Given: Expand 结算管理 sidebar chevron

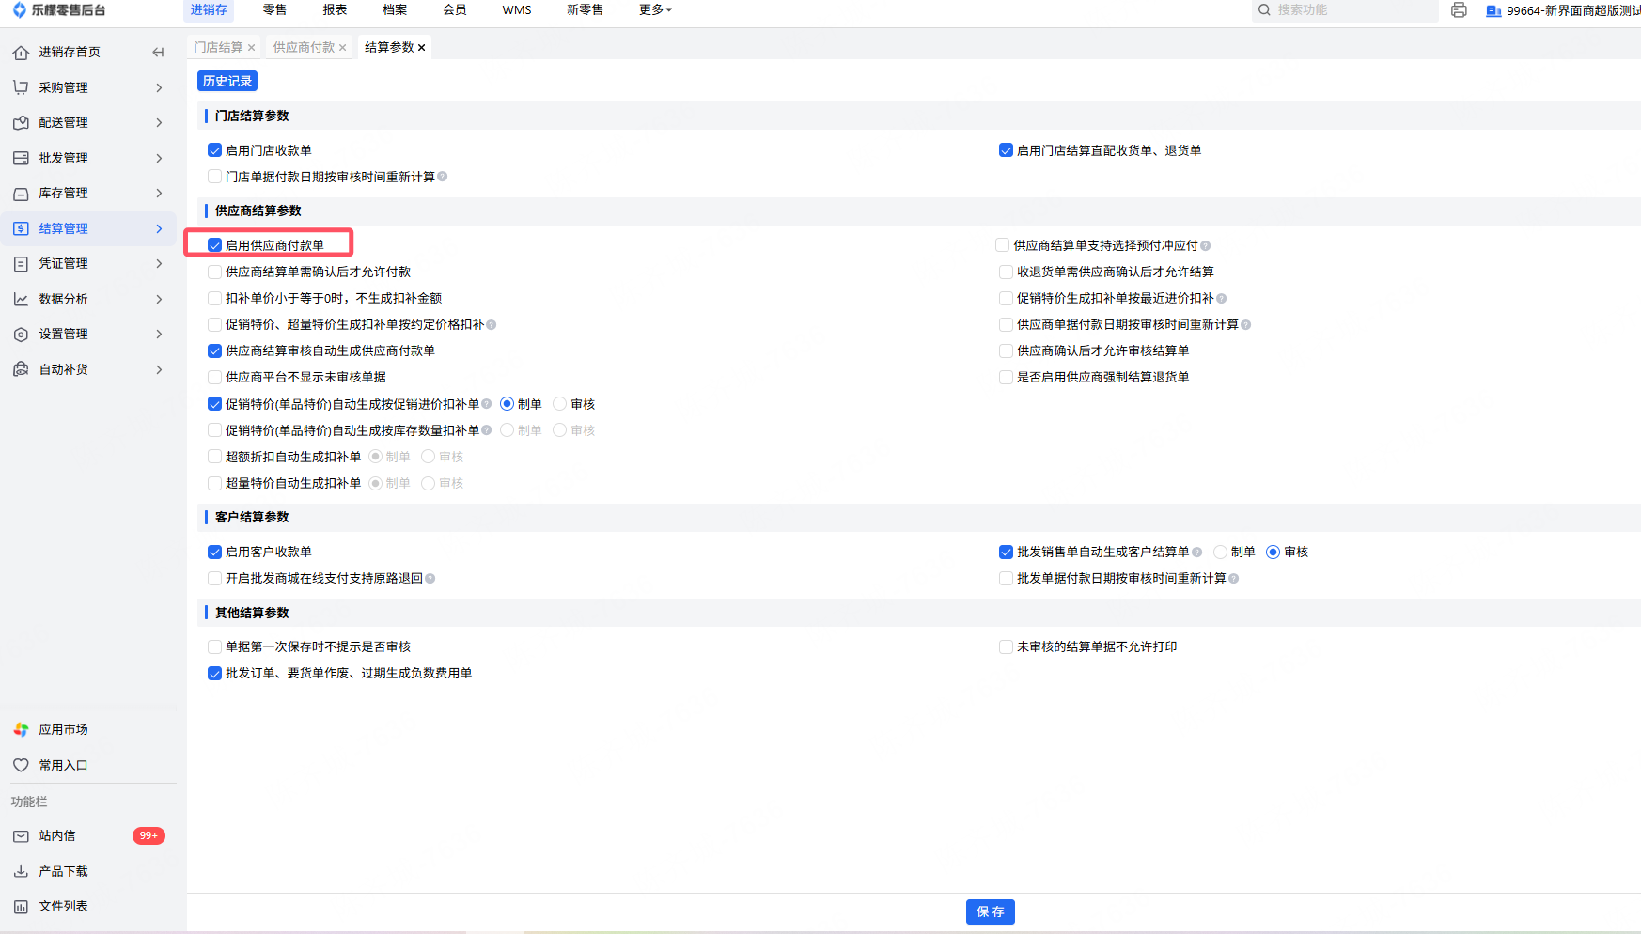Looking at the screenshot, I should tap(159, 228).
